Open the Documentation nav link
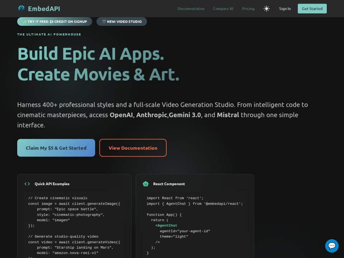The width and height of the screenshot is (344, 258). (191, 9)
